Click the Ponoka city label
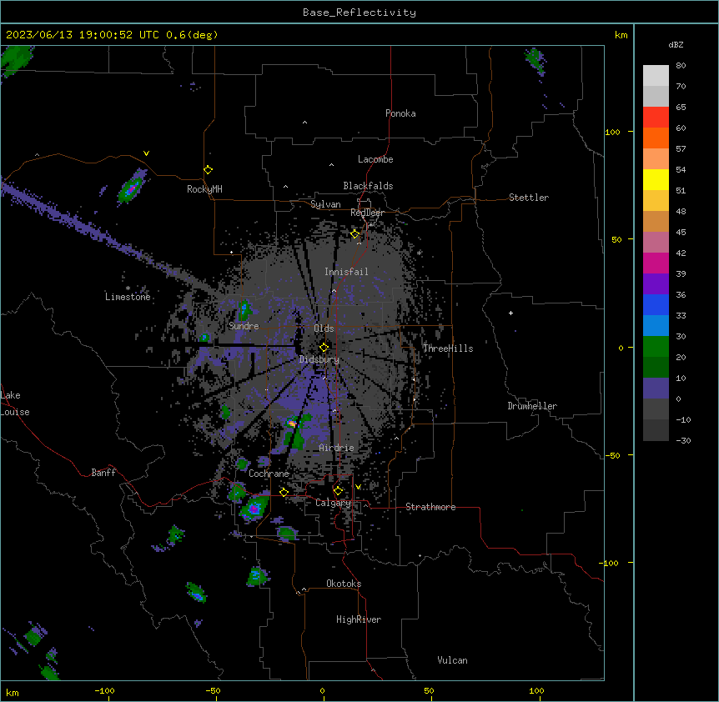This screenshot has height=702, width=719. click(x=400, y=113)
